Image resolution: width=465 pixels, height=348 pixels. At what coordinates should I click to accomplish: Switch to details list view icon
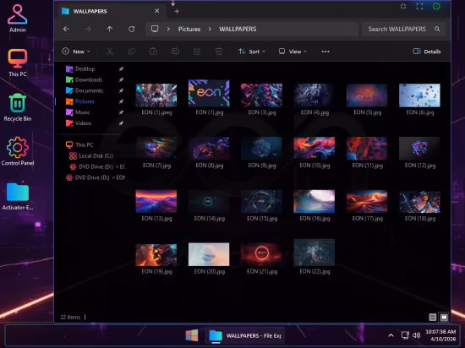(x=432, y=318)
